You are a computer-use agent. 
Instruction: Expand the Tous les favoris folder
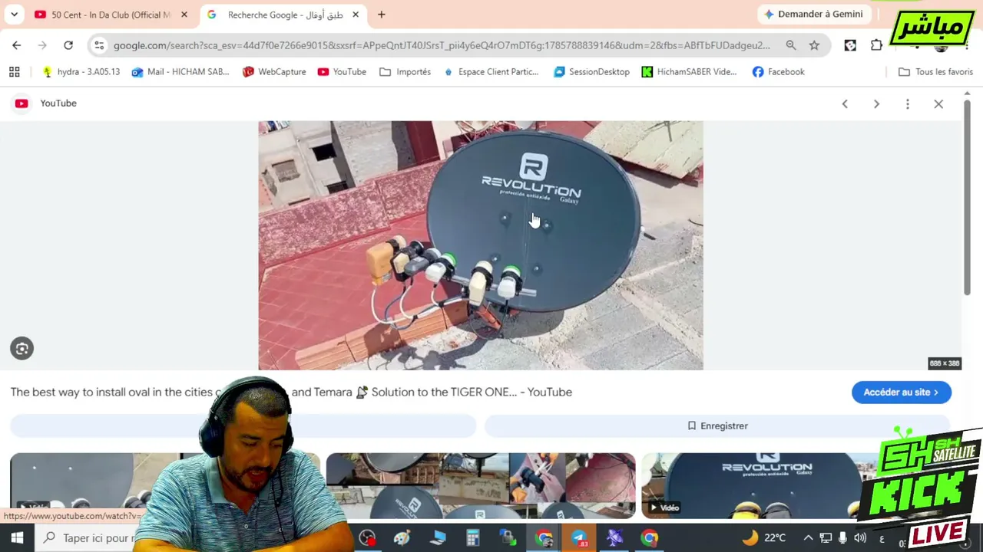pyautogui.click(x=935, y=72)
